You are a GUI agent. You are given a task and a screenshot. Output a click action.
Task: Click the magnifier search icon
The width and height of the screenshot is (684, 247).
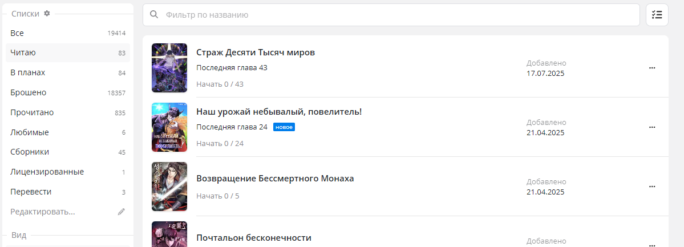pos(153,15)
